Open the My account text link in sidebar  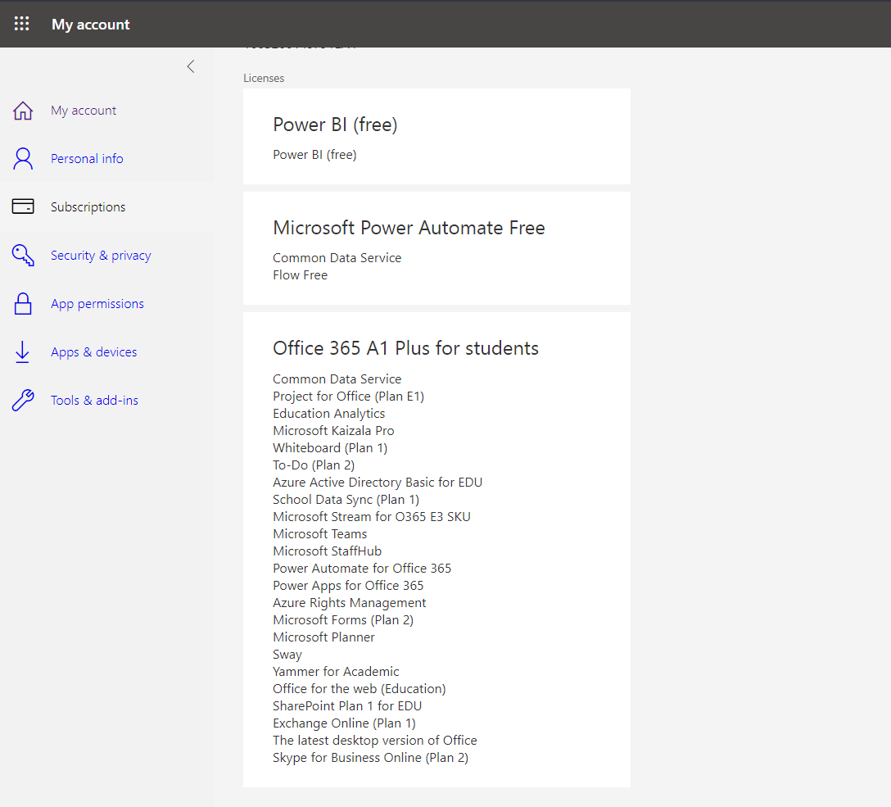[84, 111]
